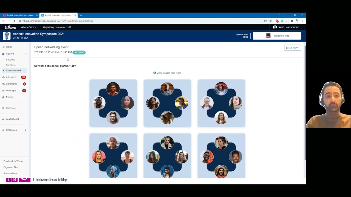Click the older man's table card in the top row

coord(167,103)
